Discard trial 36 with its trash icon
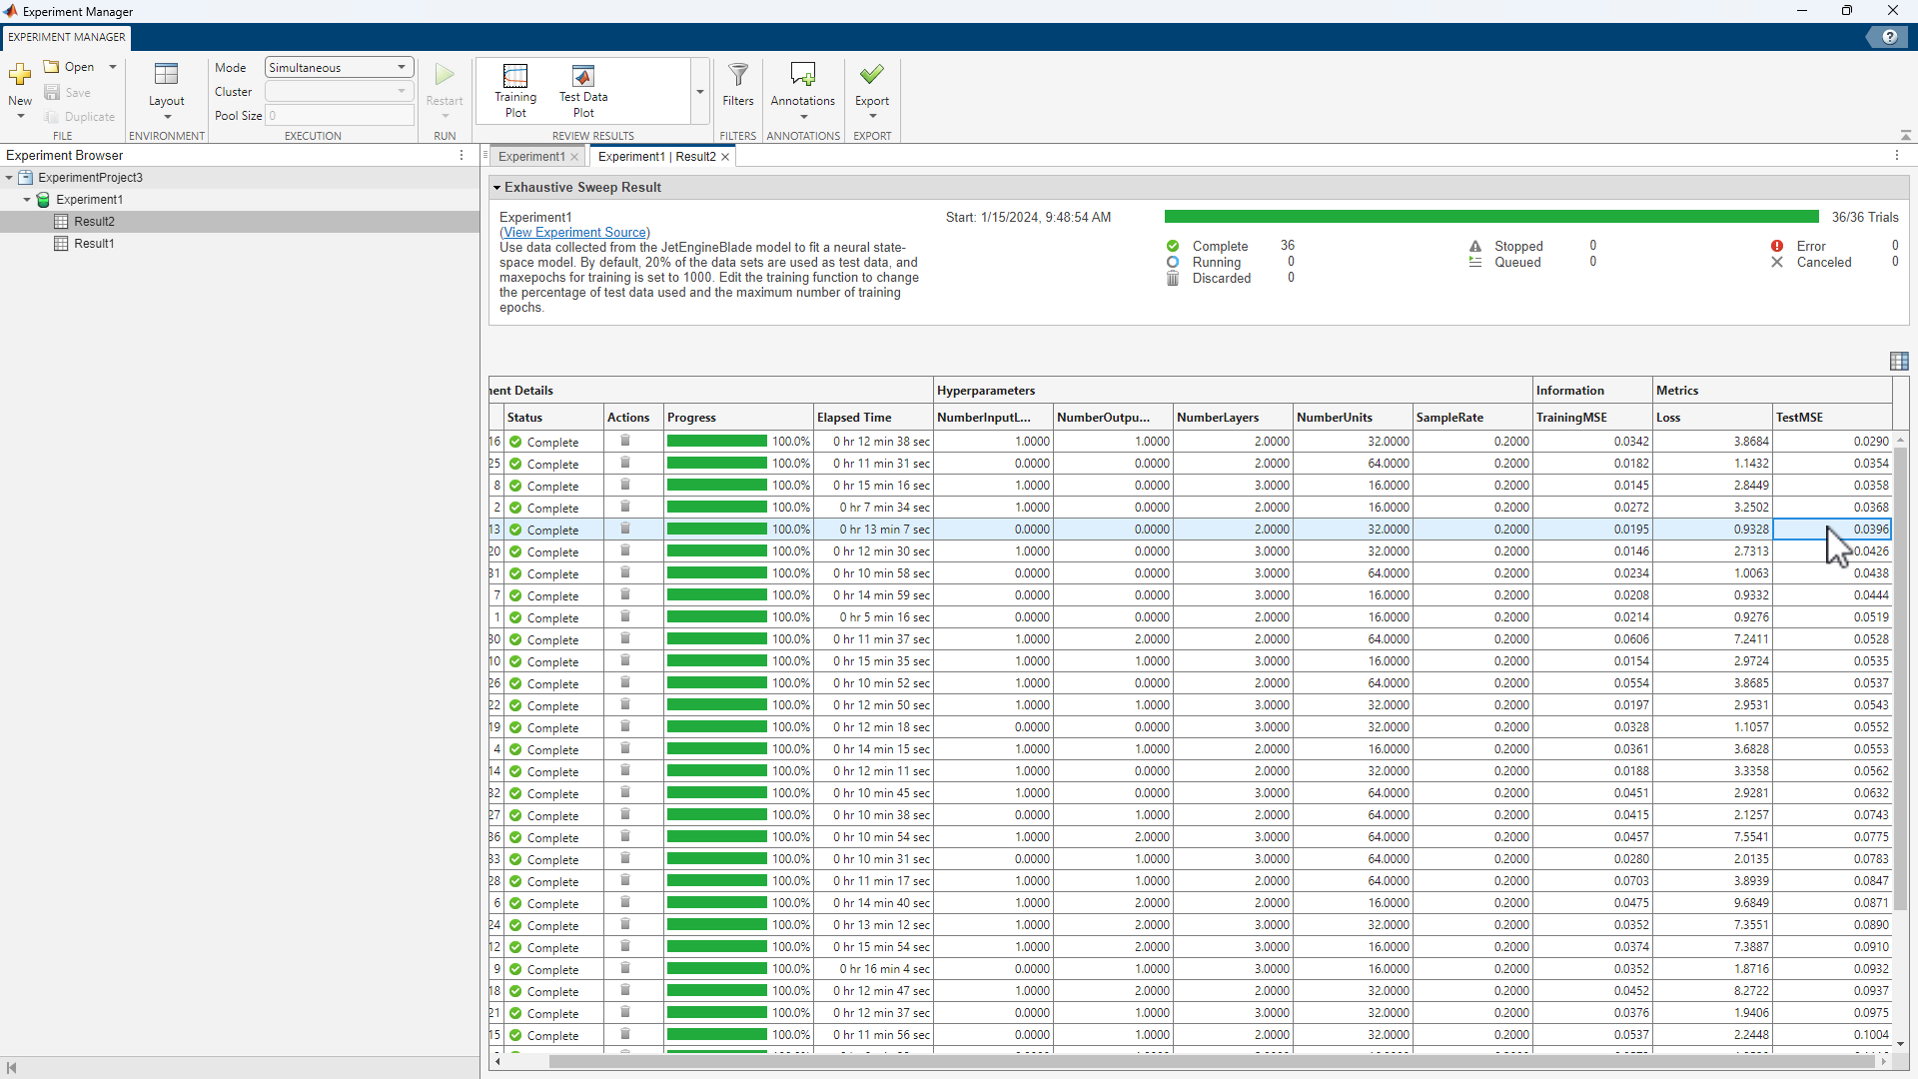Screen dimensions: 1918x1079 (625, 837)
